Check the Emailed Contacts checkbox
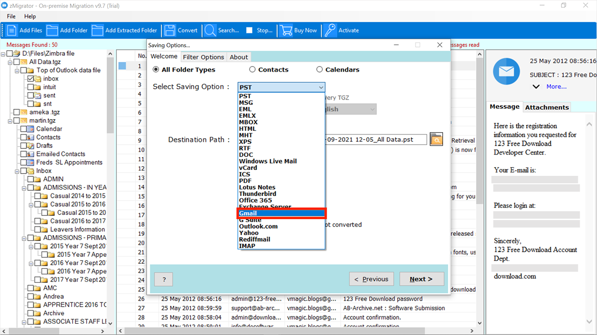Image resolution: width=597 pixels, height=335 pixels. click(x=24, y=154)
